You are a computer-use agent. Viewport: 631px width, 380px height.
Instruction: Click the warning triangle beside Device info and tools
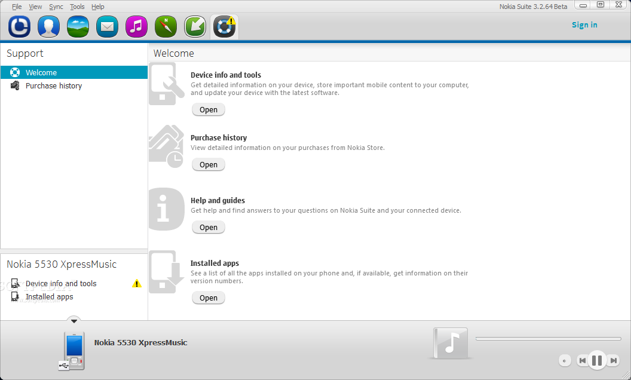[x=137, y=284]
